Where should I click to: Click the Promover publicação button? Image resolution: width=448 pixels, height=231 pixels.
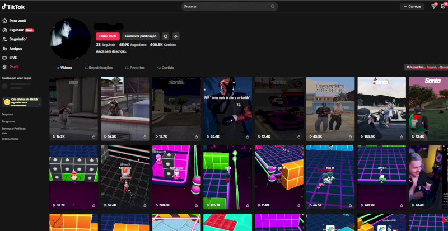[141, 36]
